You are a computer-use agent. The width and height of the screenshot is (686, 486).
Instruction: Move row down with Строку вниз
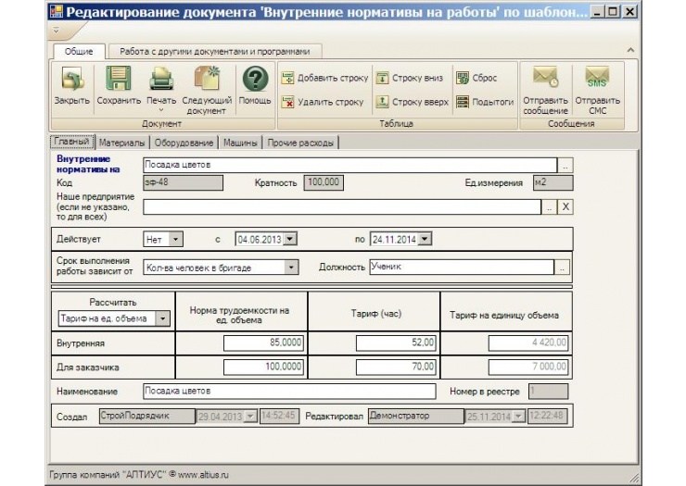click(410, 79)
